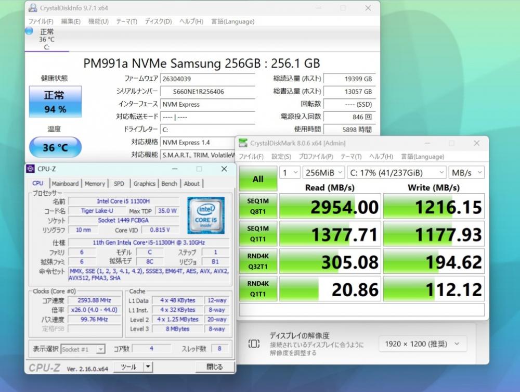
Task: Click the display resolution icon in Settings
Action: (254, 344)
